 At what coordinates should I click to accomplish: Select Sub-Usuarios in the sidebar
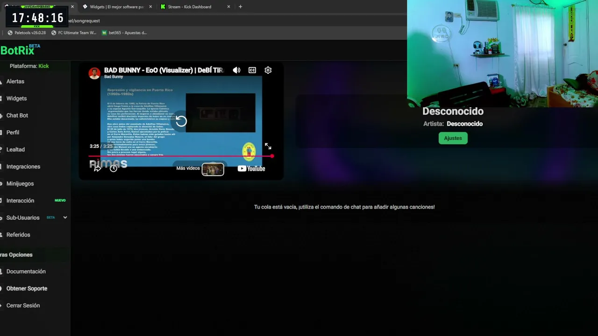23,217
